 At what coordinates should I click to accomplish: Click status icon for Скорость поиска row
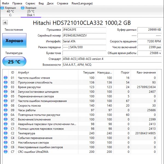[x=5, y=106]
